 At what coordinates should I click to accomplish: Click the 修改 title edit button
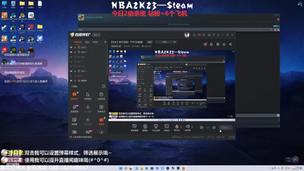(x=150, y=42)
